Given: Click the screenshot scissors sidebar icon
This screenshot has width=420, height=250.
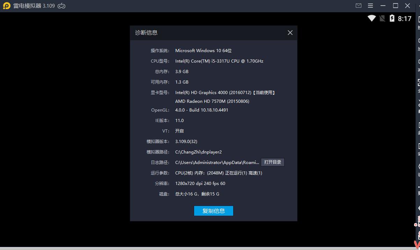Looking at the screenshot, I should pos(419,103).
